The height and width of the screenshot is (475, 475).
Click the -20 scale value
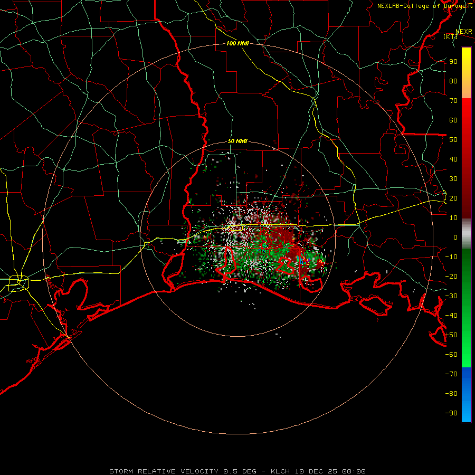point(451,277)
